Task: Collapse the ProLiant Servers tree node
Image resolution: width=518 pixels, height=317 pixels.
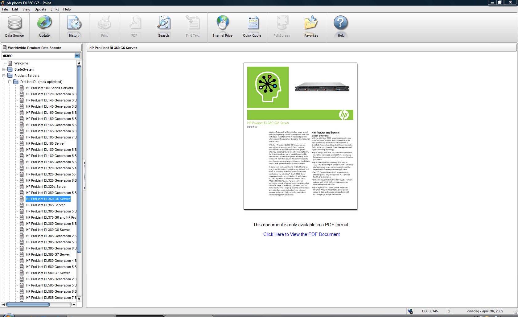Action: coord(4,76)
